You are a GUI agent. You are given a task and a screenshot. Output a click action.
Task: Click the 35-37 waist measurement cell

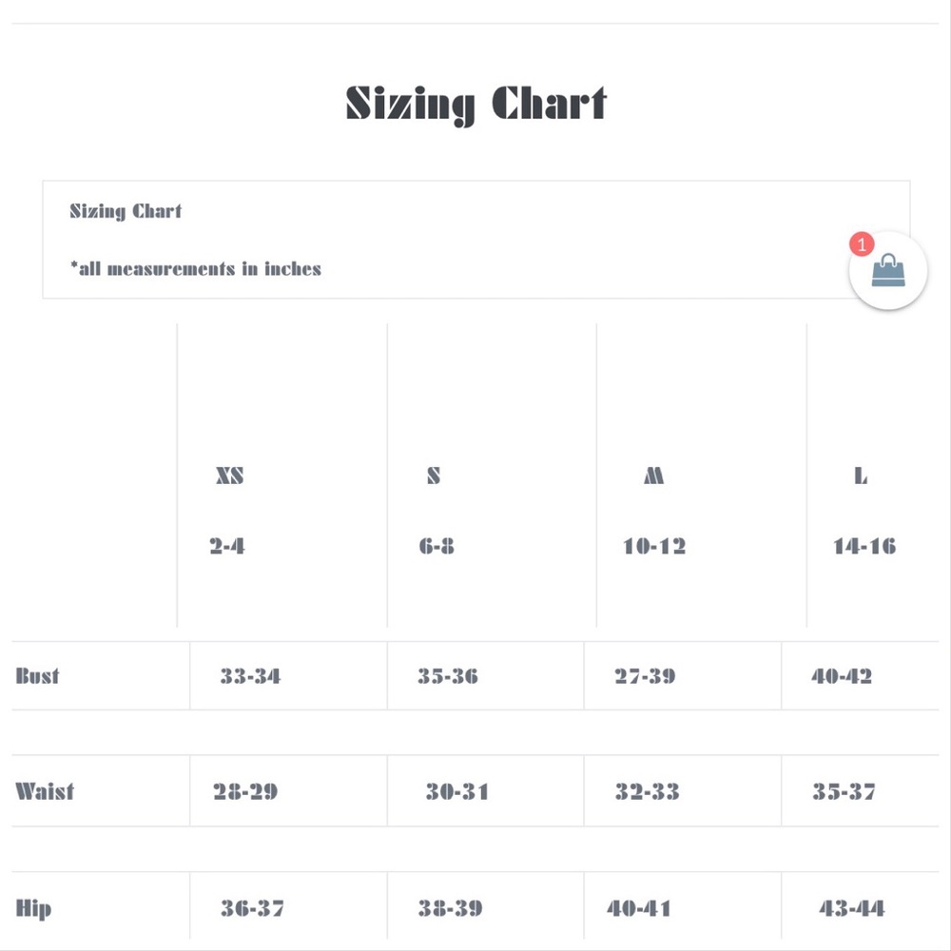click(x=844, y=791)
